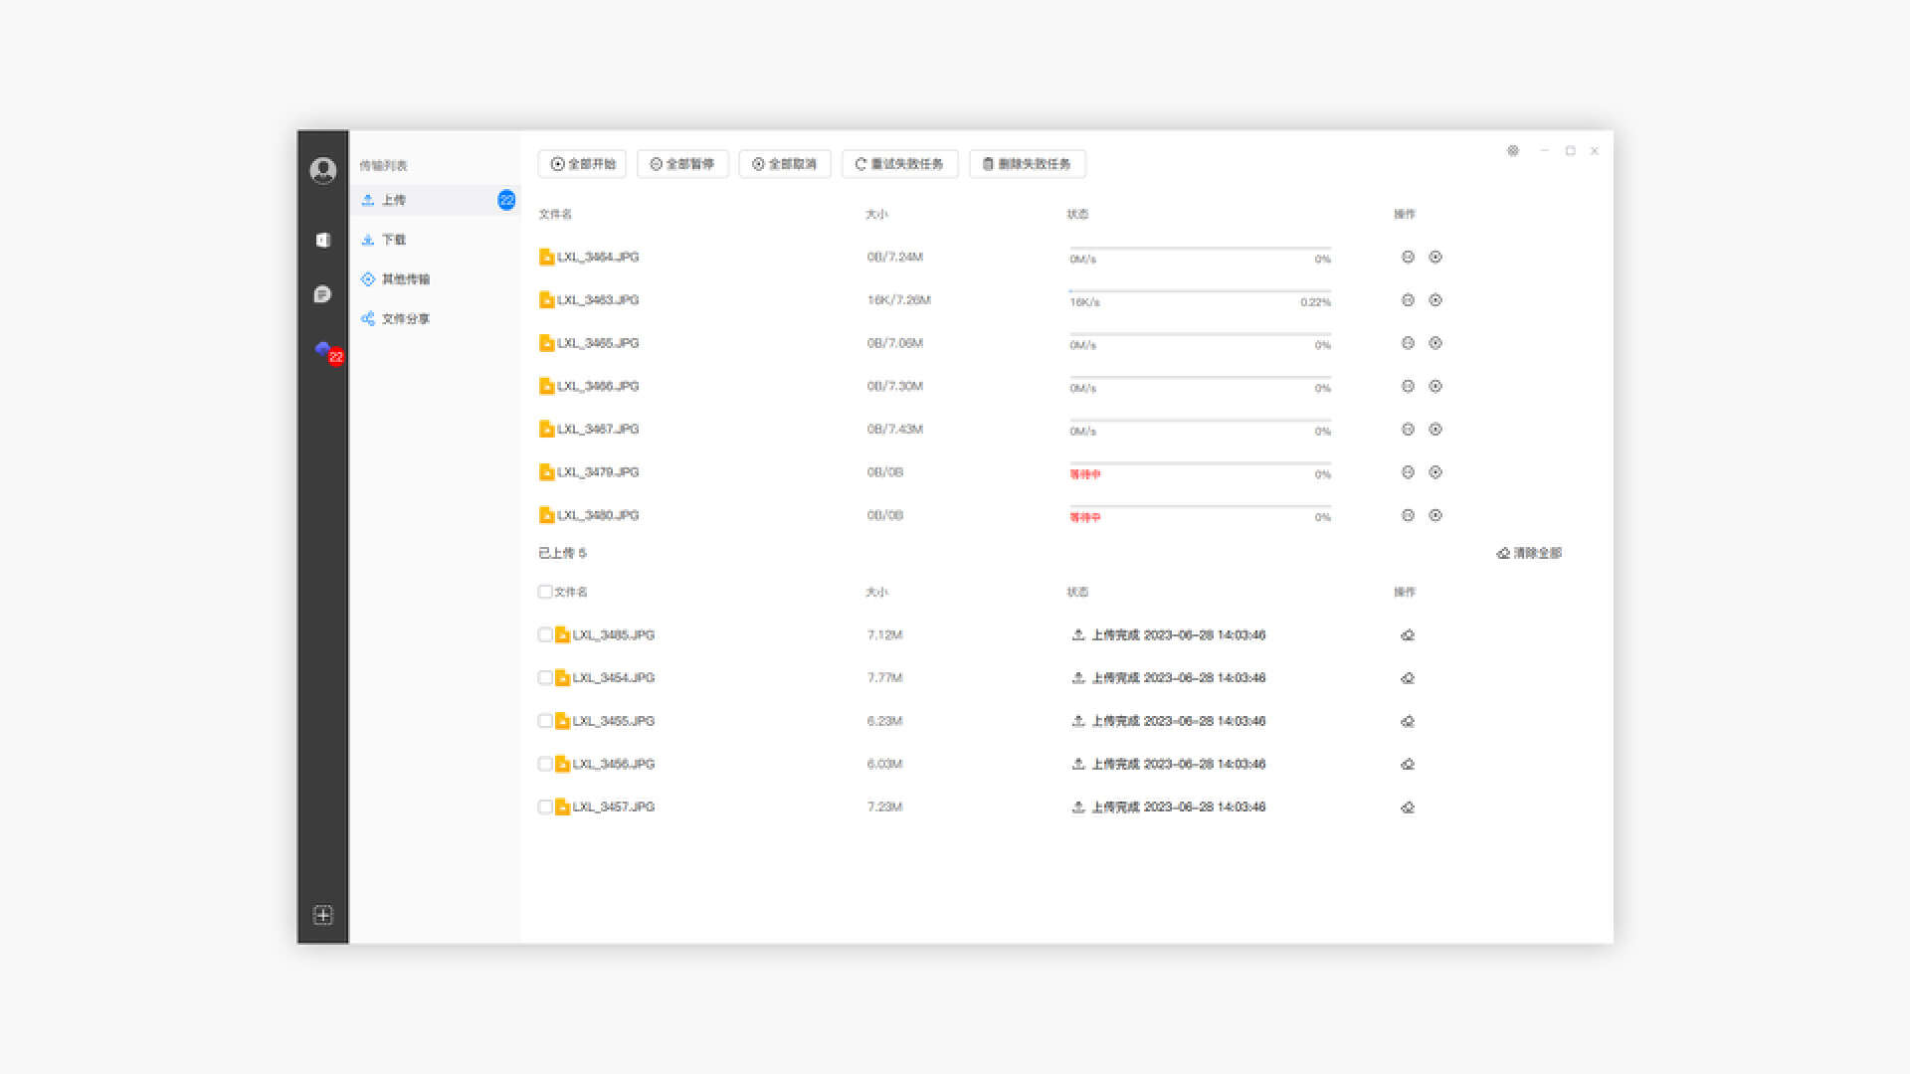Tick the checkbox for LXL_3454.JPG
This screenshot has height=1074, width=1910.
pyautogui.click(x=545, y=678)
